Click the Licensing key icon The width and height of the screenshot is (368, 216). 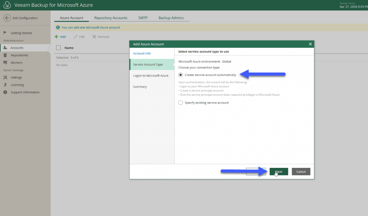5,85
